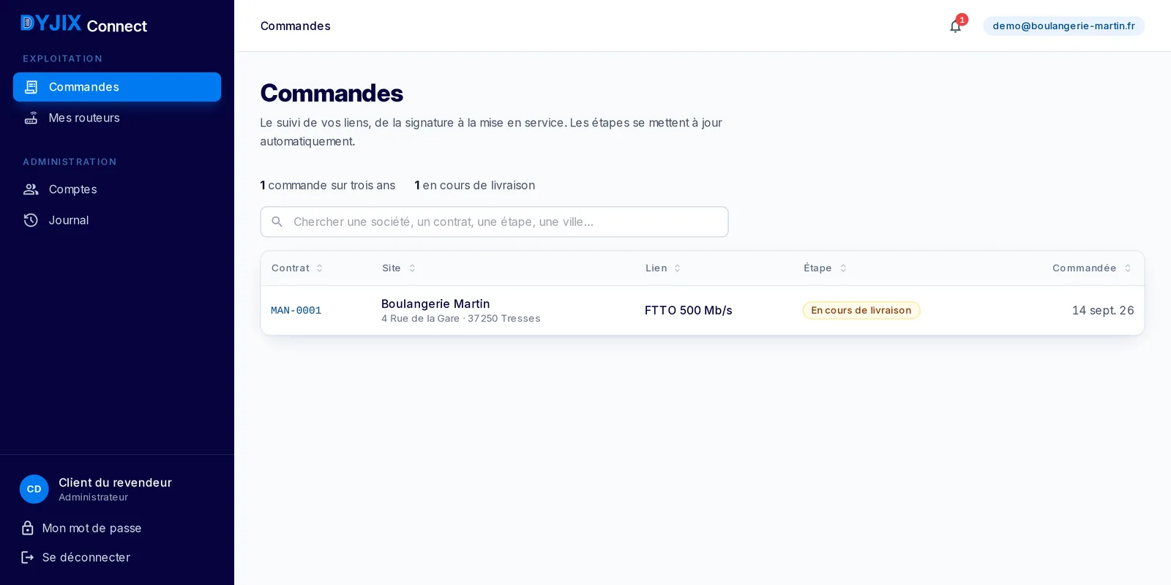Open the Journal menu item
The height and width of the screenshot is (585, 1171).
[117, 220]
